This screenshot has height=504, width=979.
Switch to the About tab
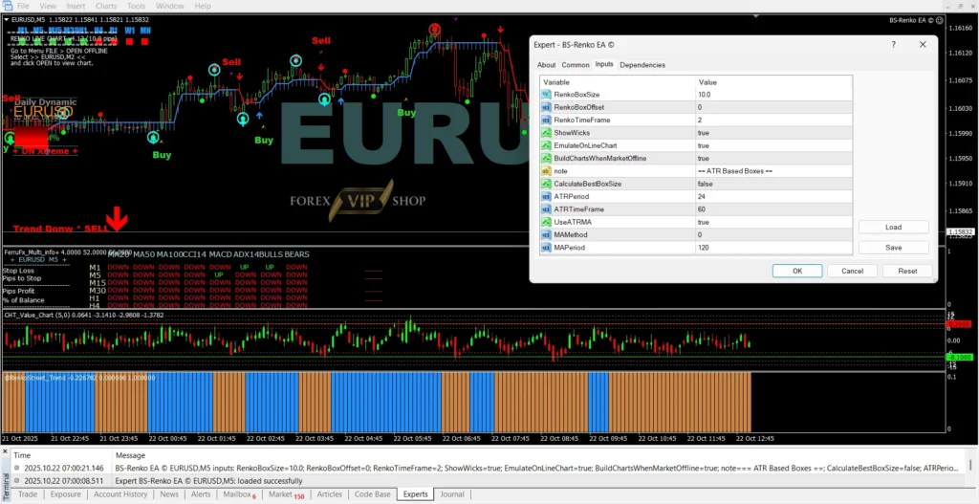(546, 65)
